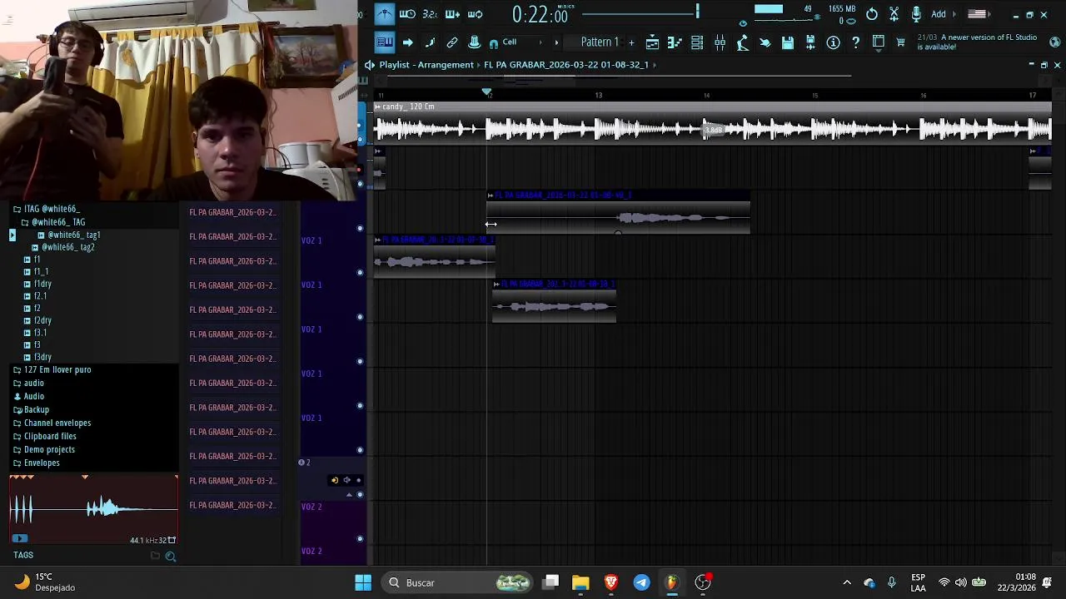Click Playlist - Arrangement title menu

tap(426, 65)
